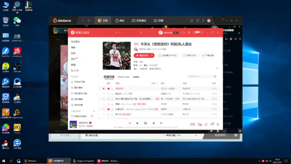Open the user account dropdown arrow

[x=180, y=33]
